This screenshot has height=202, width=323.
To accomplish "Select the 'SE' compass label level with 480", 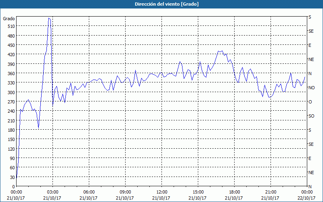I will pyautogui.click(x=311, y=32).
